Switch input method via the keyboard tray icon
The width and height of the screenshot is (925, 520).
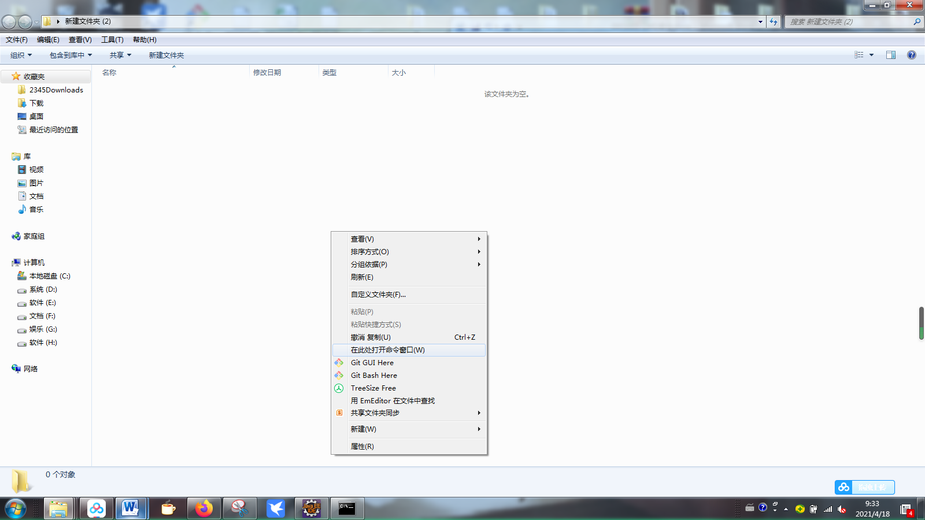[749, 508]
